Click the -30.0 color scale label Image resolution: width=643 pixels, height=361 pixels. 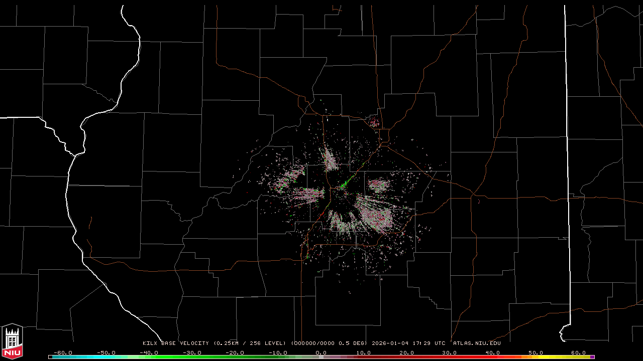pyautogui.click(x=192, y=352)
